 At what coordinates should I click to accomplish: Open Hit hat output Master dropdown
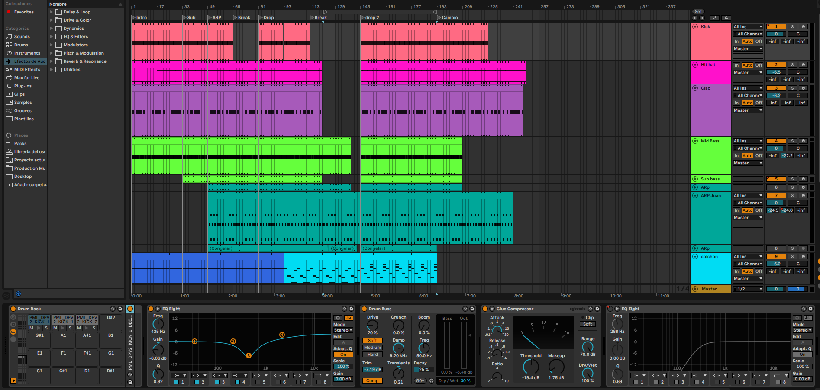click(x=748, y=73)
